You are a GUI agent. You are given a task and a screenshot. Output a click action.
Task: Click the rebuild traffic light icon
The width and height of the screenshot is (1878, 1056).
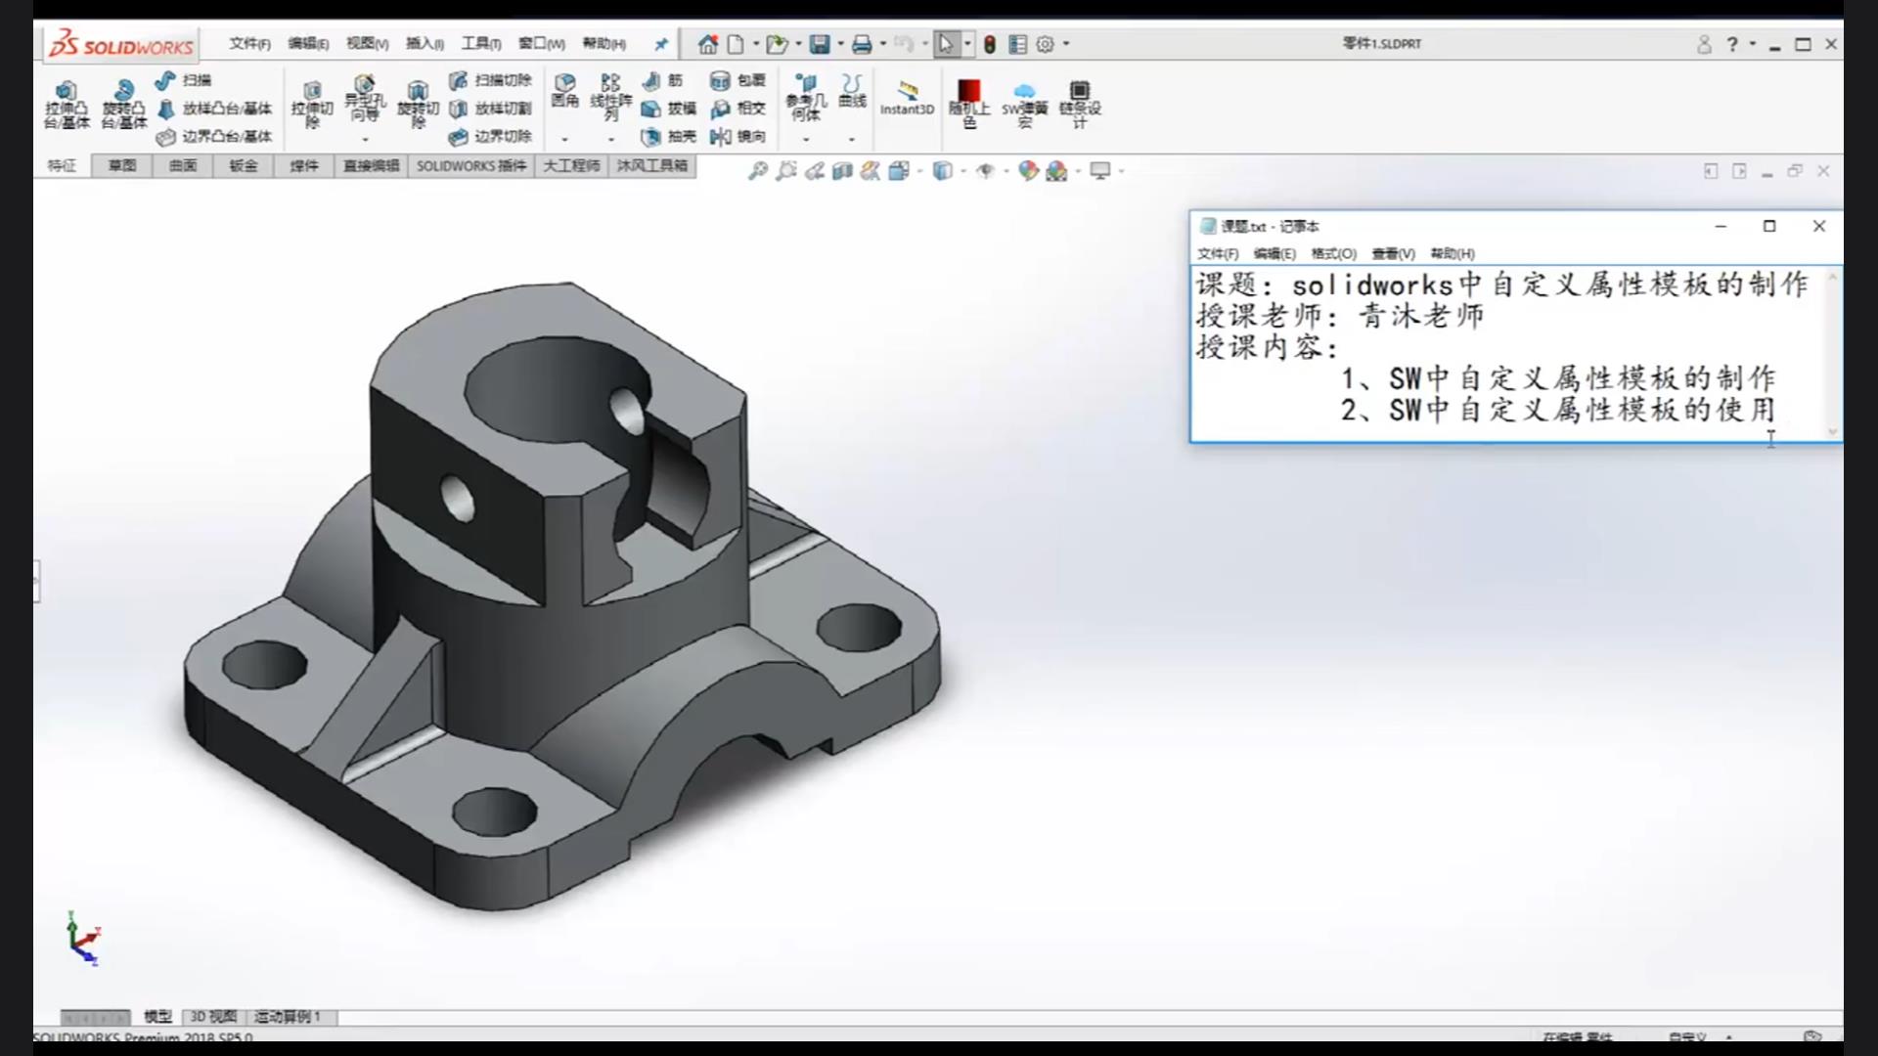click(990, 44)
